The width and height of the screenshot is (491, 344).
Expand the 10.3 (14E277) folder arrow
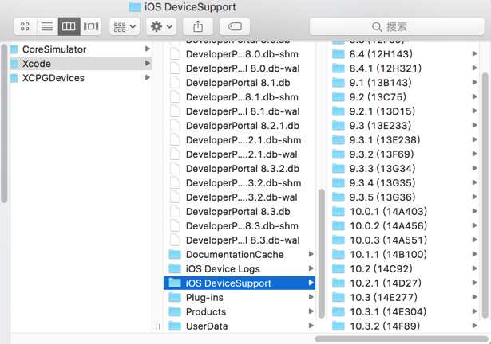click(x=475, y=297)
